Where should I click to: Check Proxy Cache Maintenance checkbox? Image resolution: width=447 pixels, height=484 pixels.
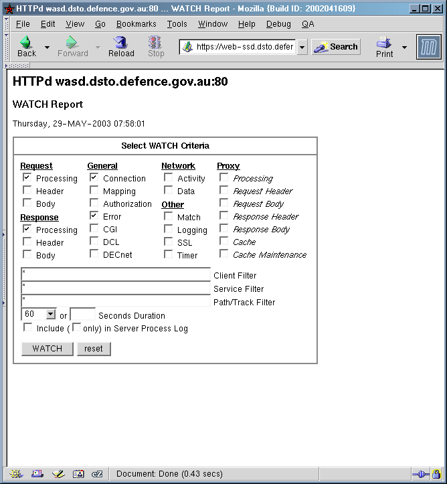(x=224, y=254)
